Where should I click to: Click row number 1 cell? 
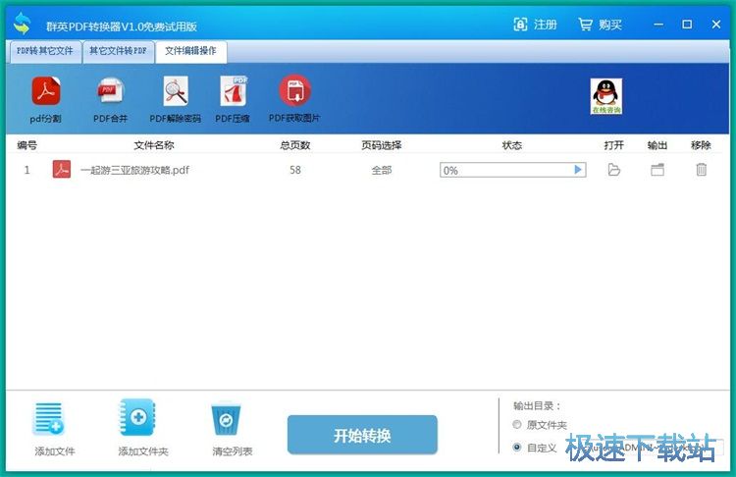point(26,170)
